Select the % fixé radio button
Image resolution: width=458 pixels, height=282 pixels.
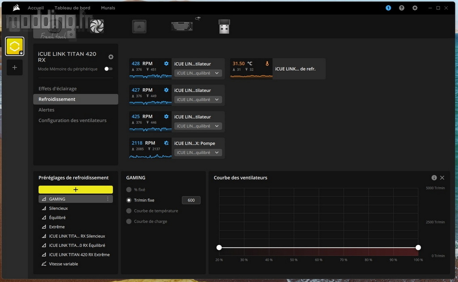click(x=129, y=190)
